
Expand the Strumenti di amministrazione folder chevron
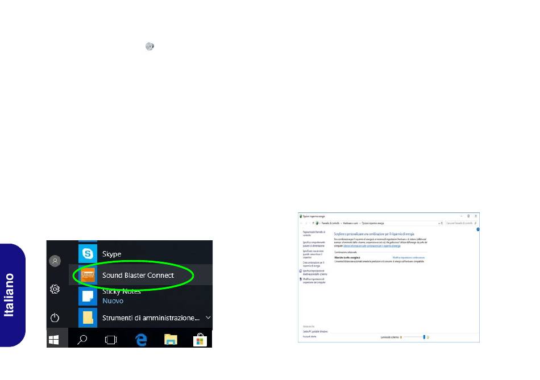tap(208, 318)
